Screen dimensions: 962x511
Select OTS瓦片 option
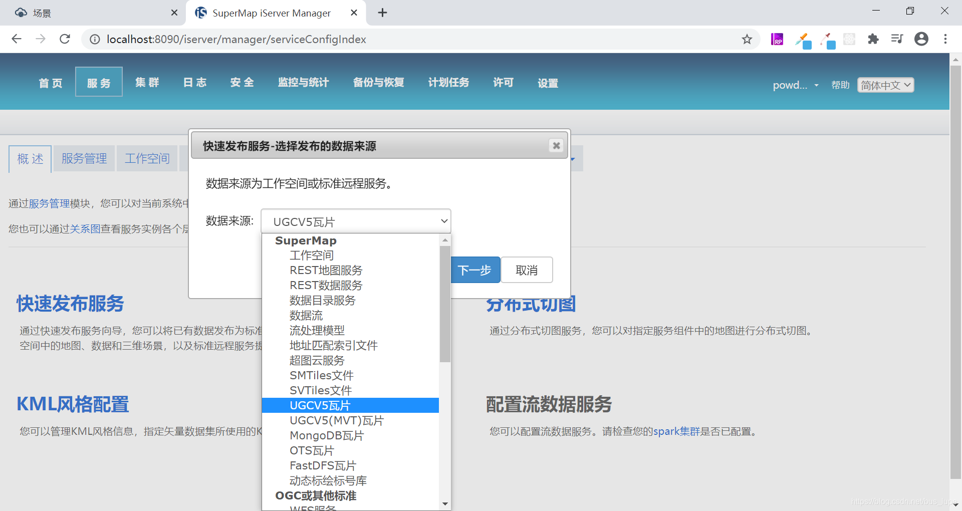click(x=350, y=451)
